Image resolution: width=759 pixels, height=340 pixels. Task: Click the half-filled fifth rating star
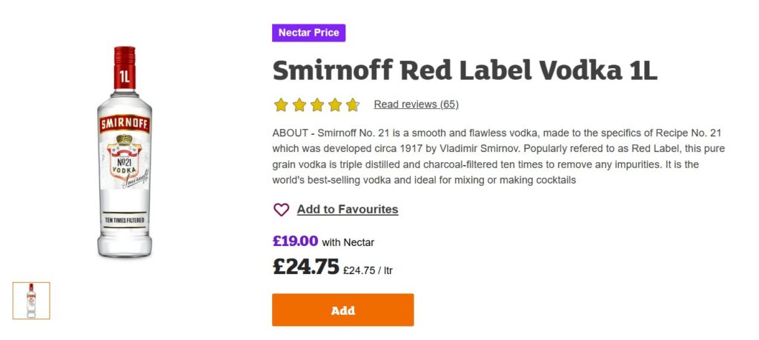[352, 104]
